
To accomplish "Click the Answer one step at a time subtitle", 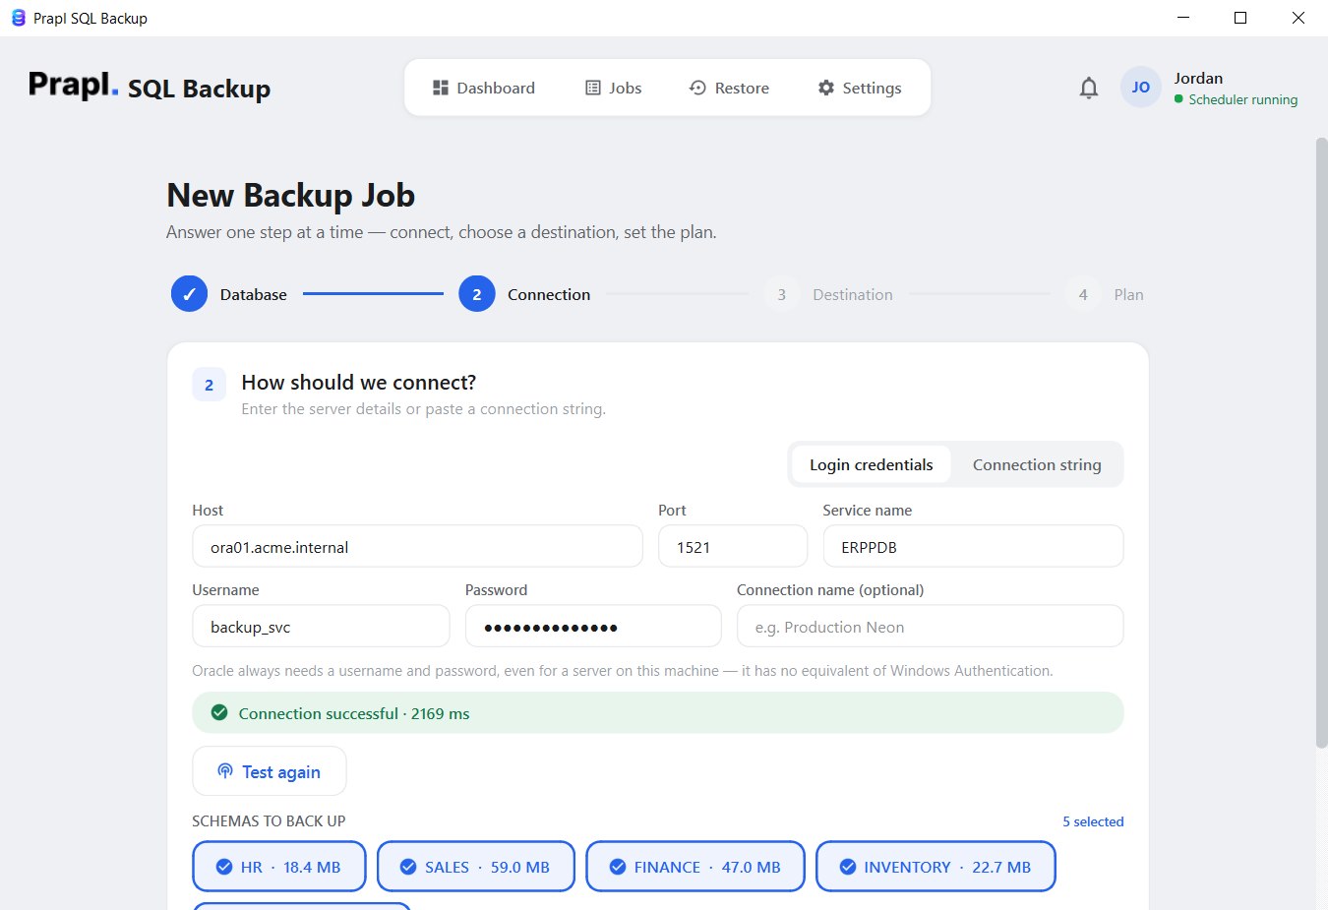I will click(441, 232).
